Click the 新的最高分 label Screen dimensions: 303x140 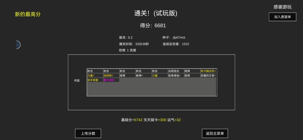coord(28,14)
